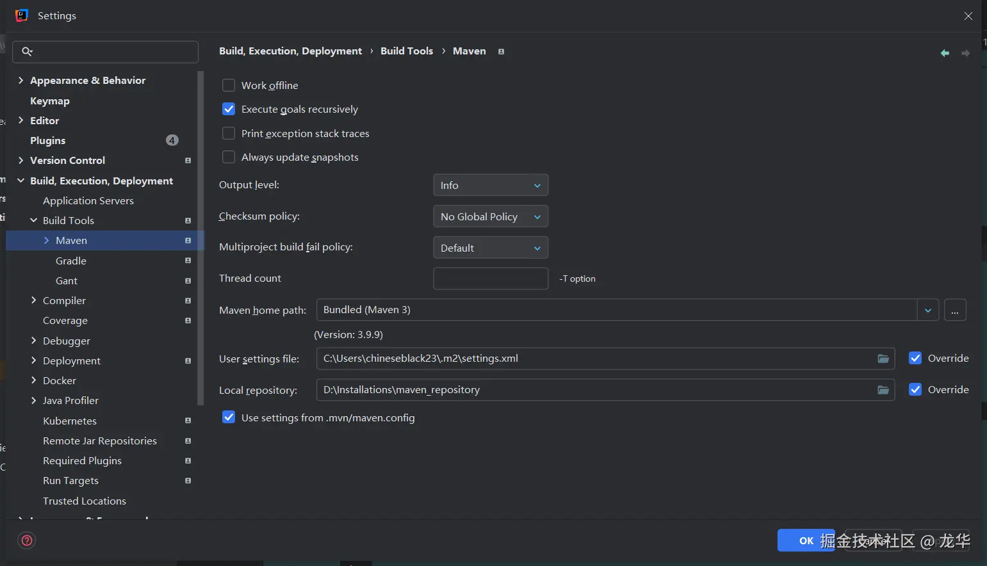Click the back navigation arrow icon
Screen dimensions: 987x566
[x=945, y=53]
